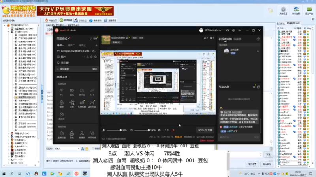The image size is (316, 177).
Task: Click 清空 to clear sources
Action: pyautogui.click(x=94, y=69)
